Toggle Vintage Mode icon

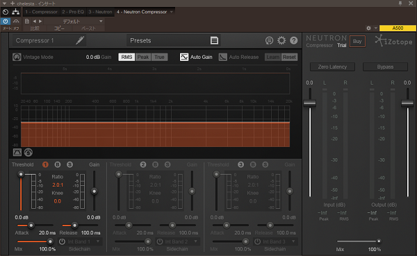(x=17, y=57)
